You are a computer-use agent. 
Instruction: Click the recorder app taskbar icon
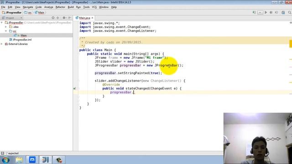(59, 160)
